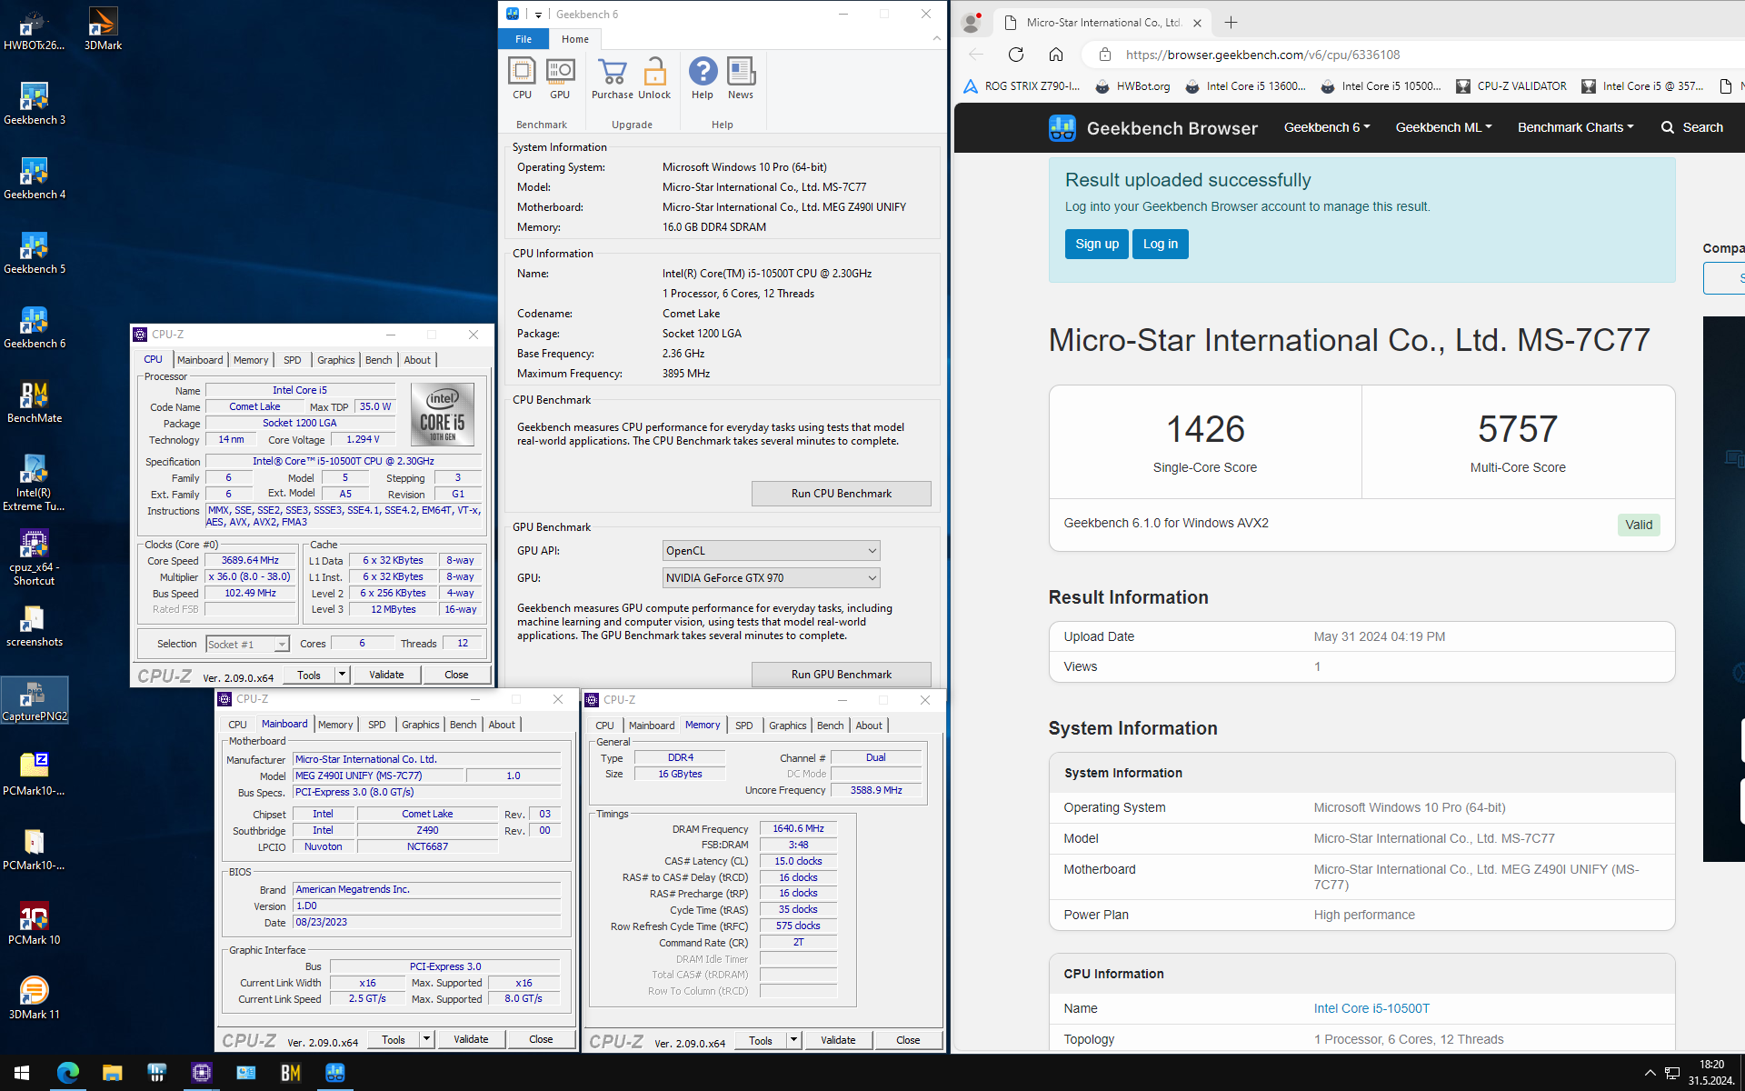Open the Socket #1 selection dropdown in CPU-Z
The image size is (1745, 1091).
(x=247, y=645)
